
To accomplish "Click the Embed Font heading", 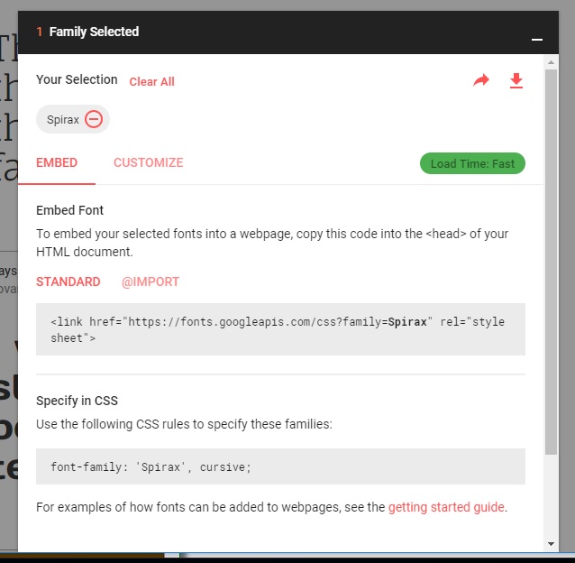I will tap(69, 210).
